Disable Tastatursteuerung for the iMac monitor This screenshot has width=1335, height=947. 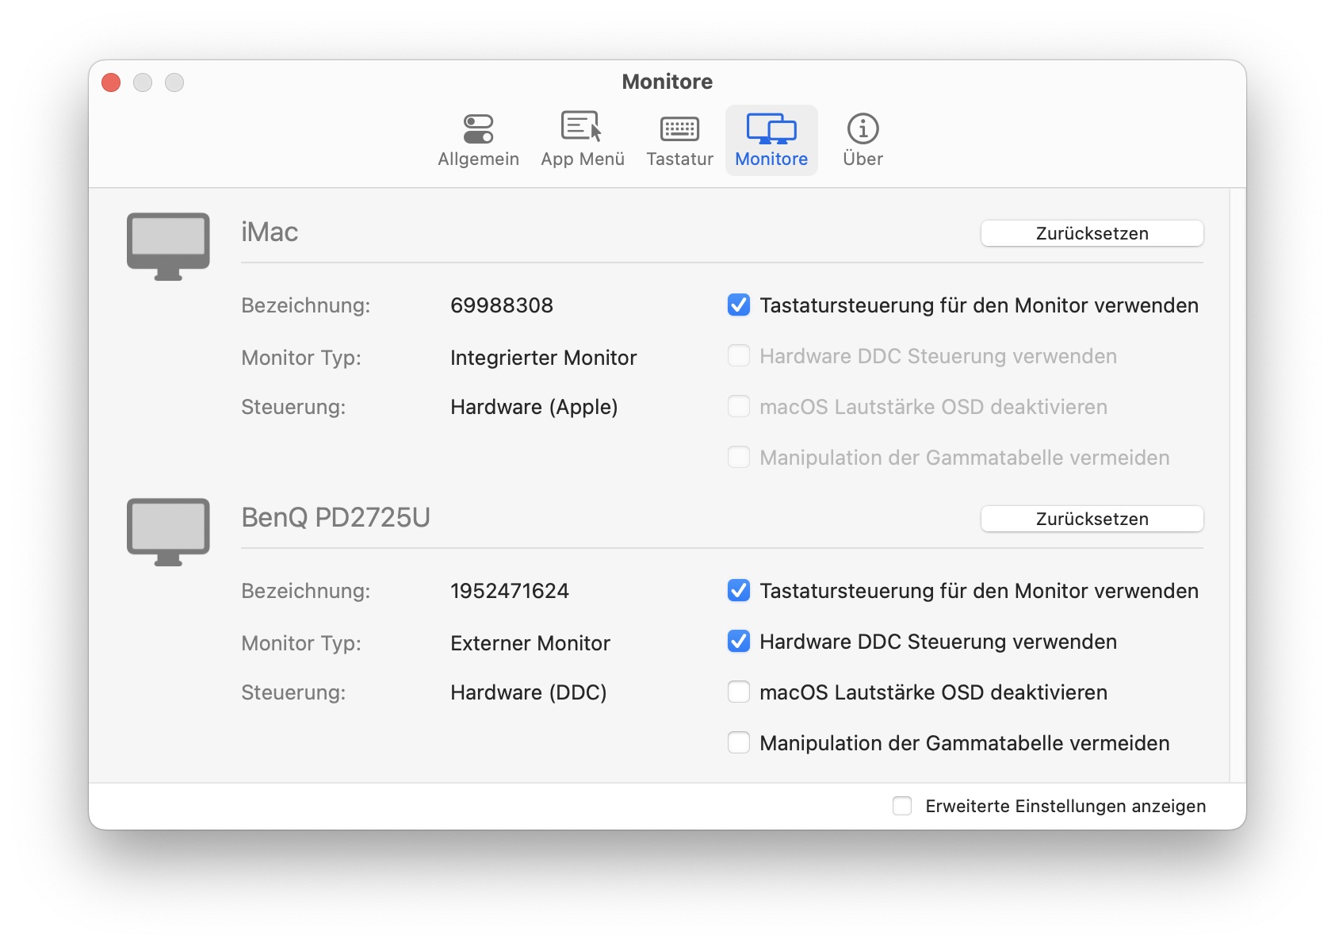[x=738, y=305]
